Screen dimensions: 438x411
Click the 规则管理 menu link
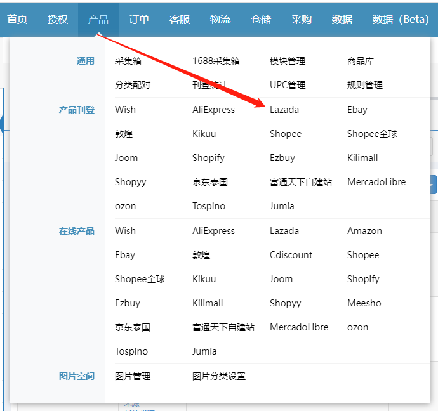coord(364,85)
